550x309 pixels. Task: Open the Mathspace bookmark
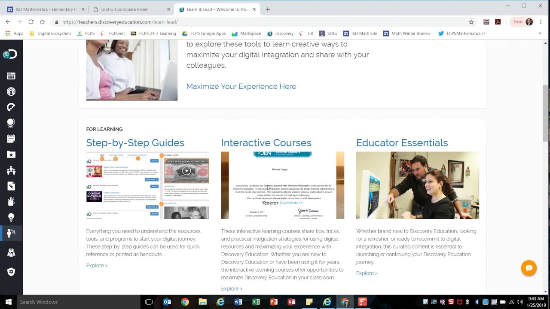pyautogui.click(x=246, y=33)
